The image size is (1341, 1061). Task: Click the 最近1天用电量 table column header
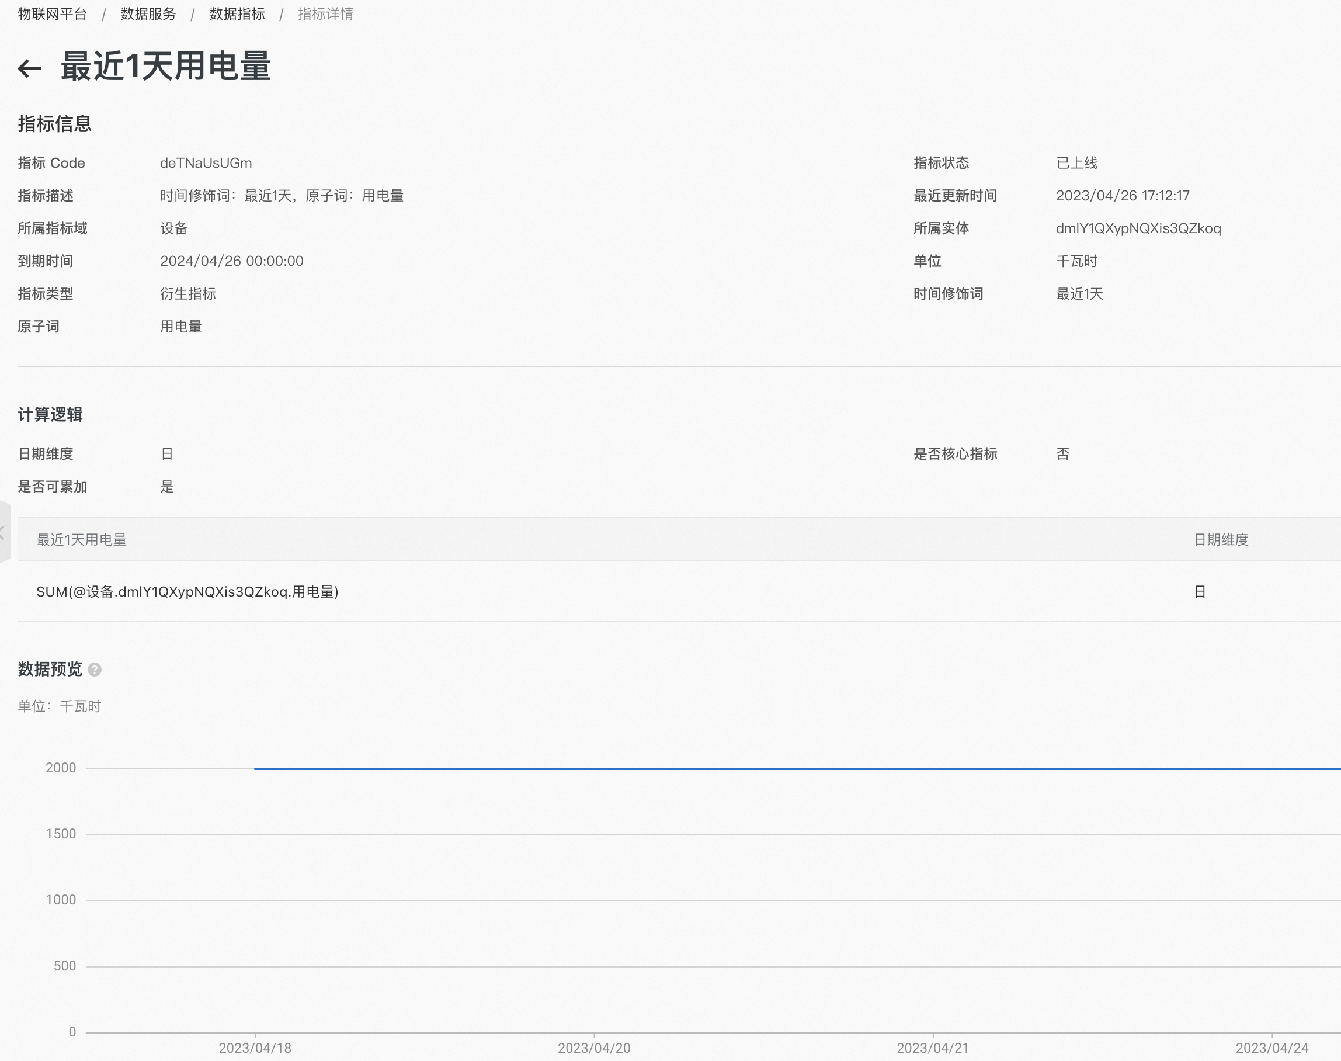coord(81,540)
